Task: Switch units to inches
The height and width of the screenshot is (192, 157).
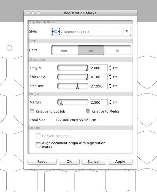Action: (118, 50)
